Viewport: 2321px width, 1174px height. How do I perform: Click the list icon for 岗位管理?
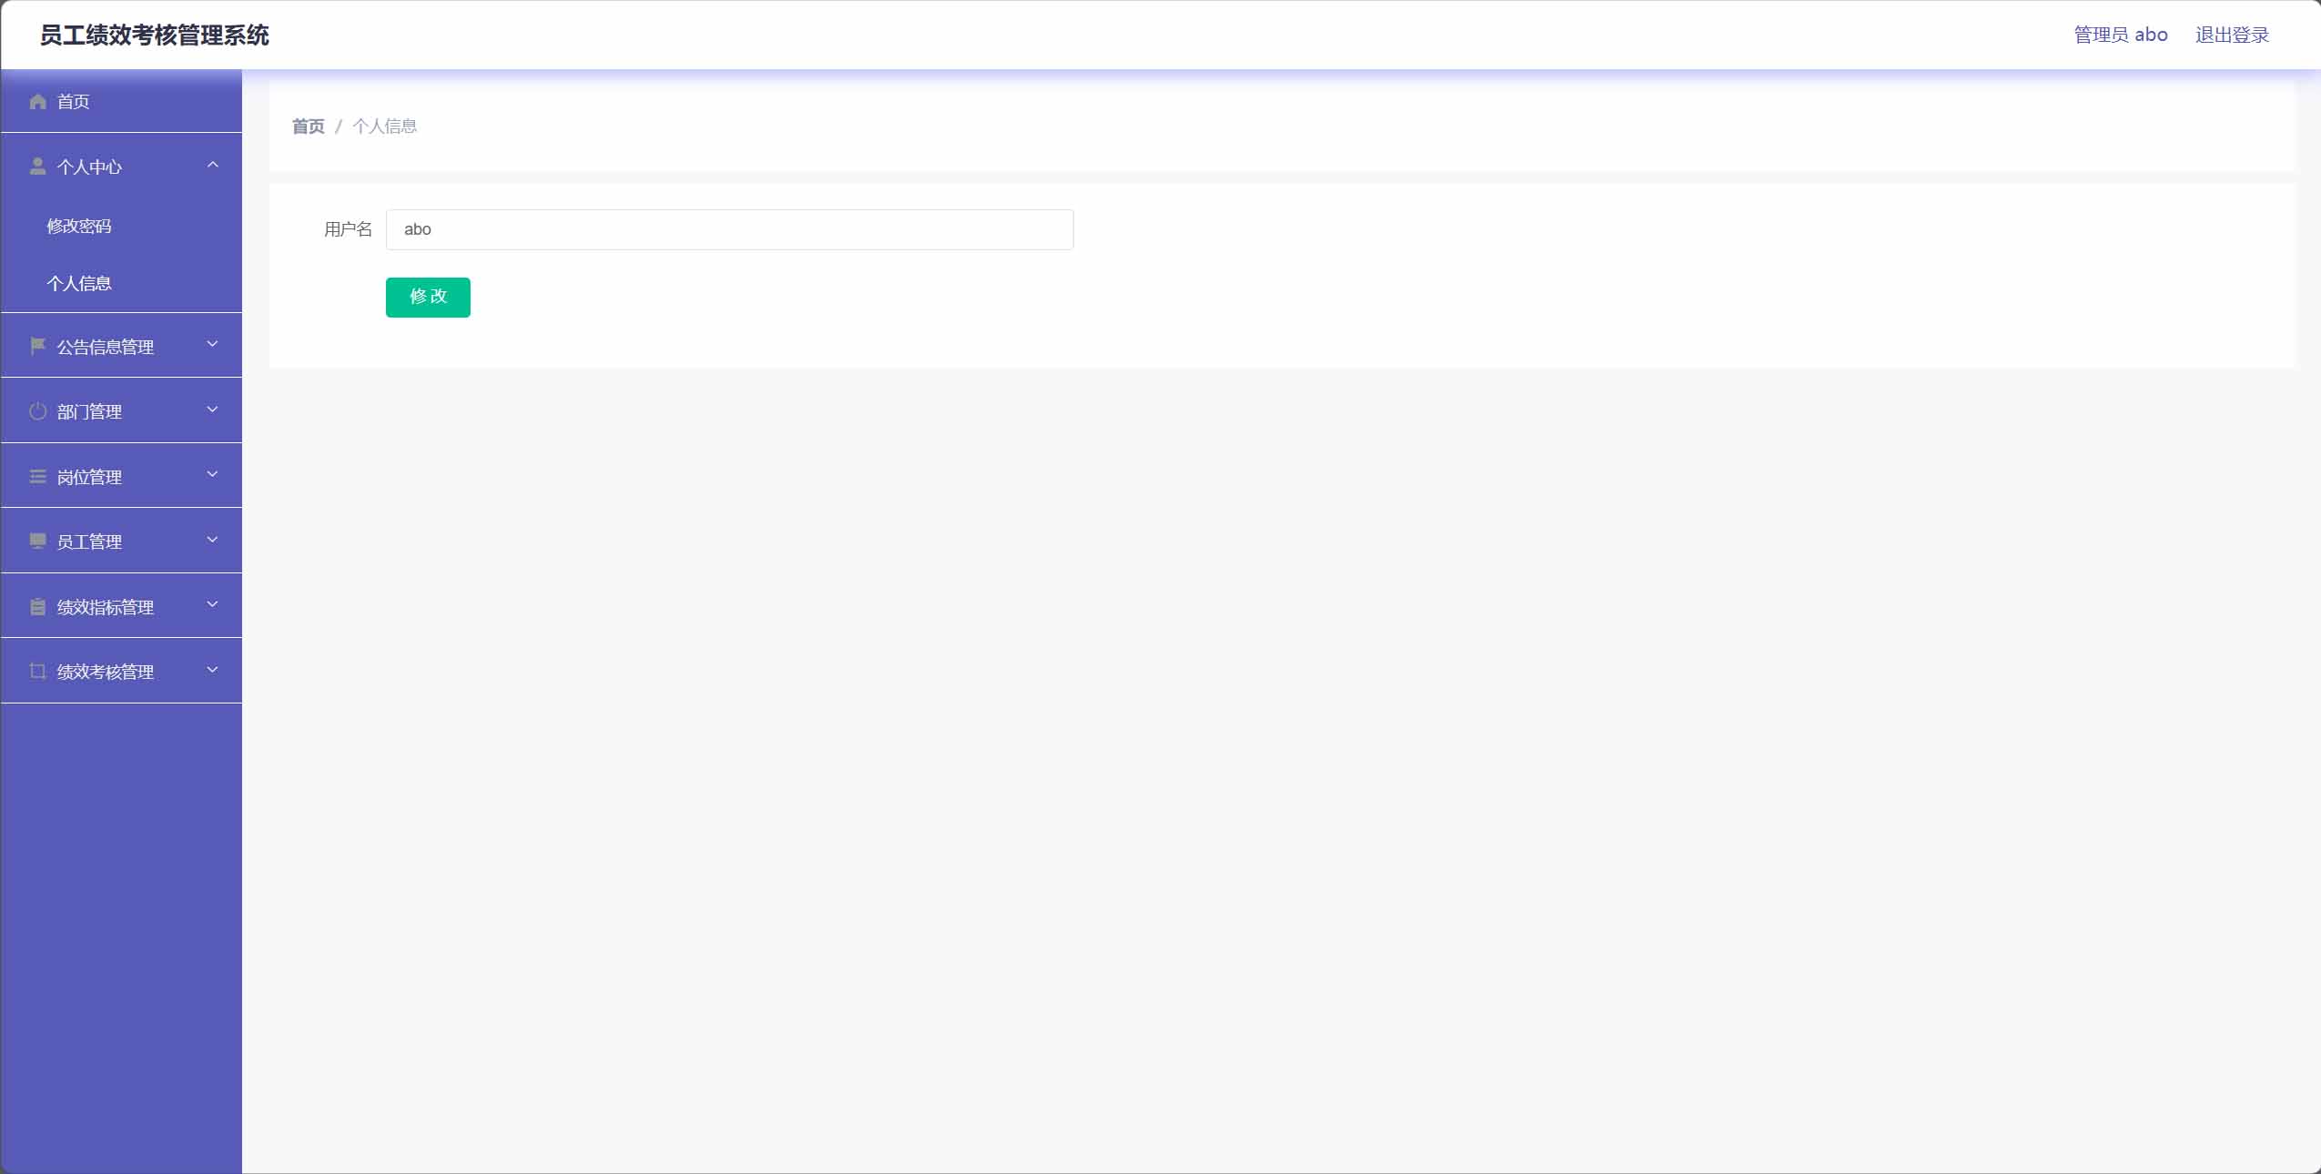[x=37, y=476]
